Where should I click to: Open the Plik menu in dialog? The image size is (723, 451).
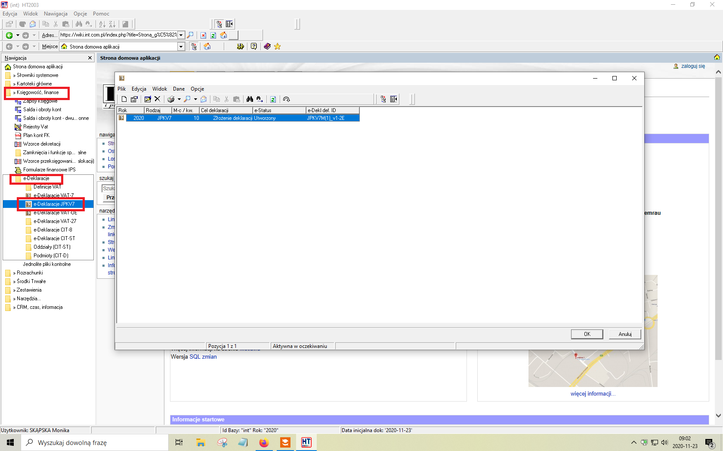(x=122, y=89)
